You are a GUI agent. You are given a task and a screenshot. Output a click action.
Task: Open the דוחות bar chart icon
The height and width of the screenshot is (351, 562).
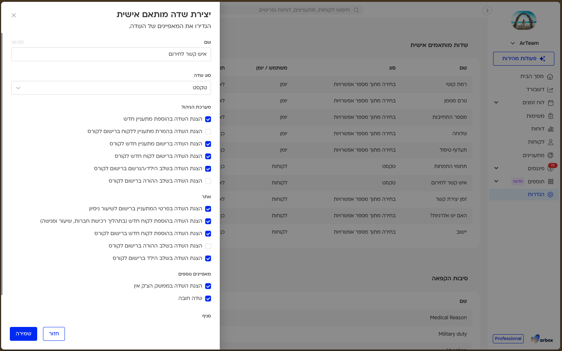pos(550,129)
